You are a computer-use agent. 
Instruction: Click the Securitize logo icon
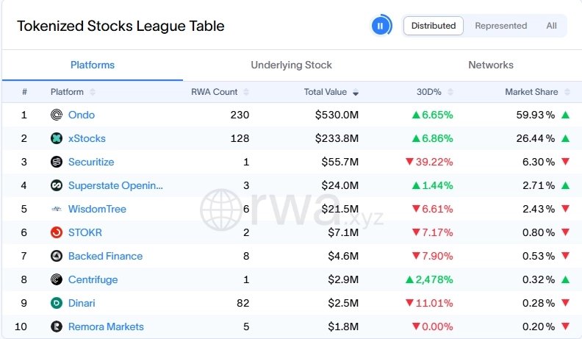(x=57, y=162)
